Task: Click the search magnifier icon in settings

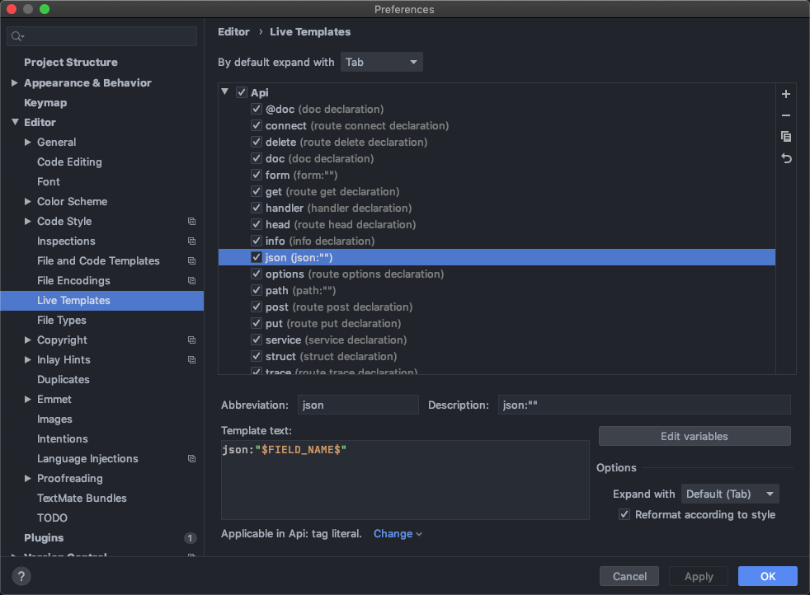Action: click(17, 36)
